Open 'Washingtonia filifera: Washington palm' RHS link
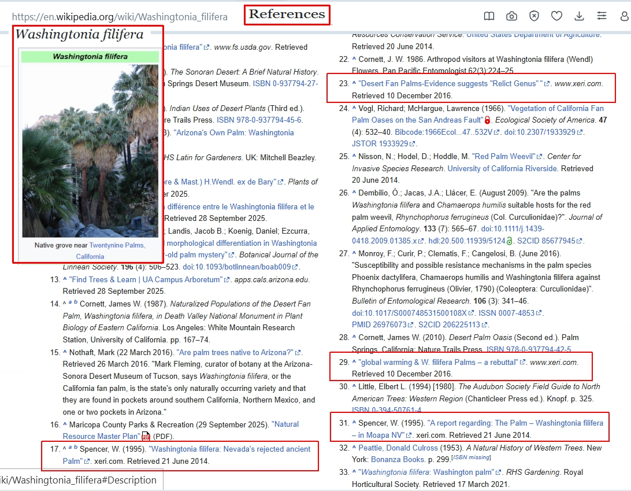Image resolution: width=631 pixels, height=491 pixels. [430, 472]
